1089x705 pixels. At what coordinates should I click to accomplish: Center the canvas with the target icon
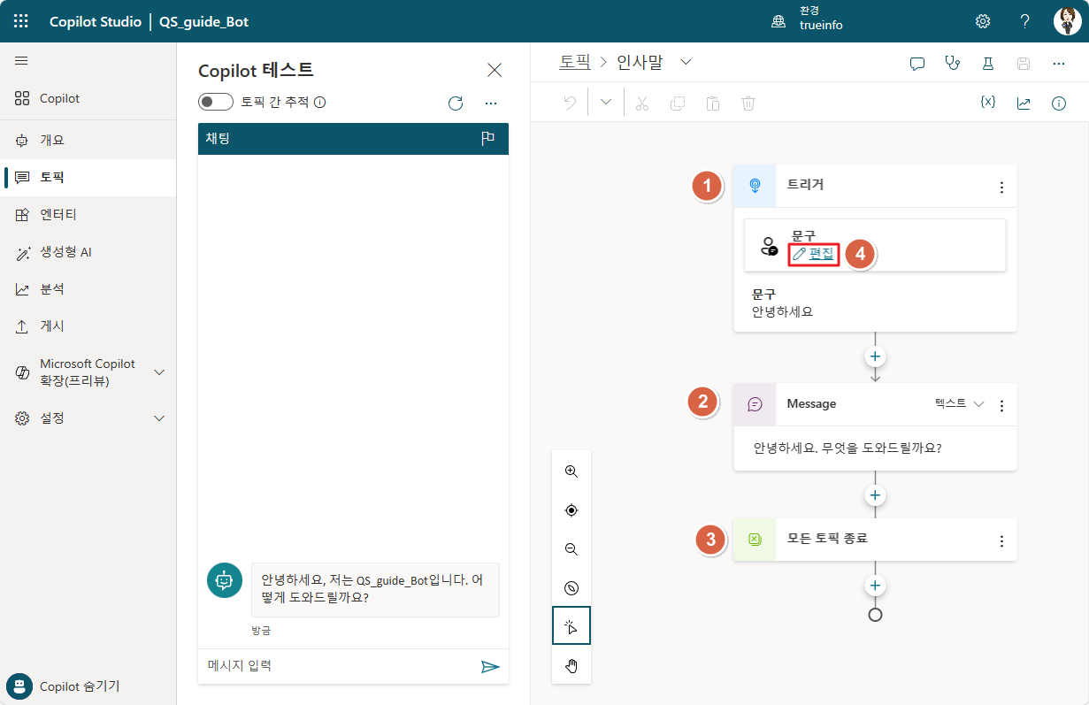pyautogui.click(x=571, y=510)
